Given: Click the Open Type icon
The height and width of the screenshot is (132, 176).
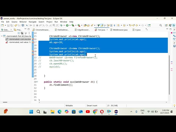Looking at the screenshot, I should click(x=85, y=25).
